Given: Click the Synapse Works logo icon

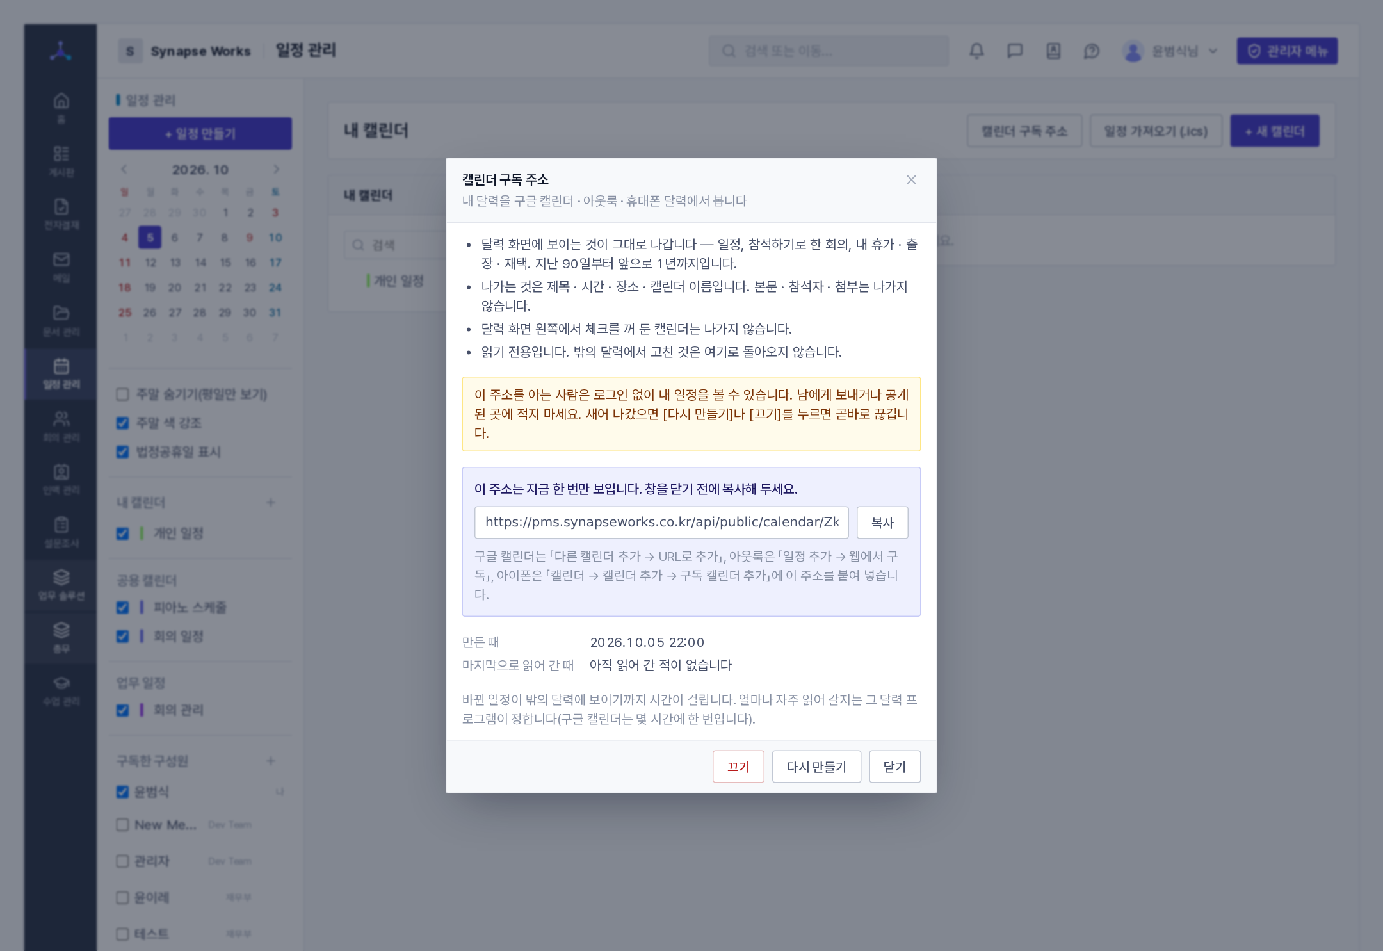Looking at the screenshot, I should click(x=61, y=51).
